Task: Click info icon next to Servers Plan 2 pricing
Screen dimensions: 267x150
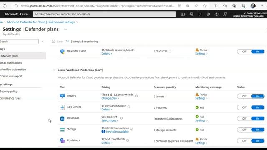Action: coord(136,96)
